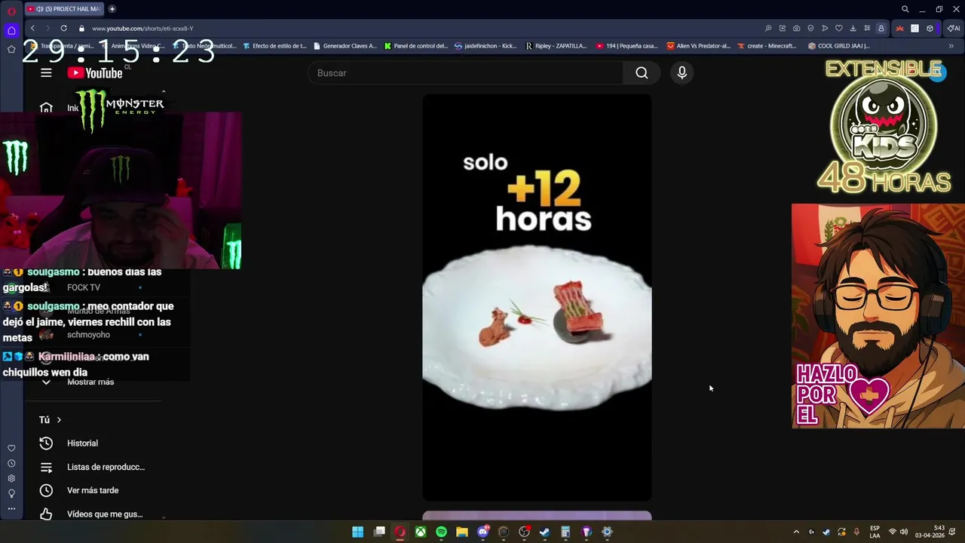
Task: Open Alien Vs Predator bookmark
Action: pos(698,46)
